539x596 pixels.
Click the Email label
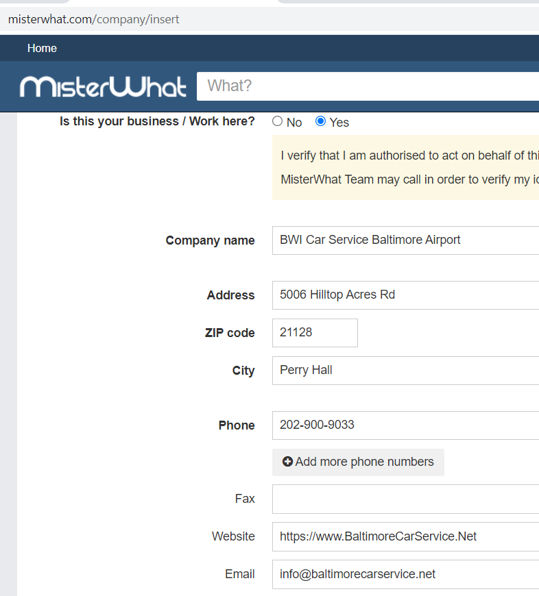click(239, 574)
